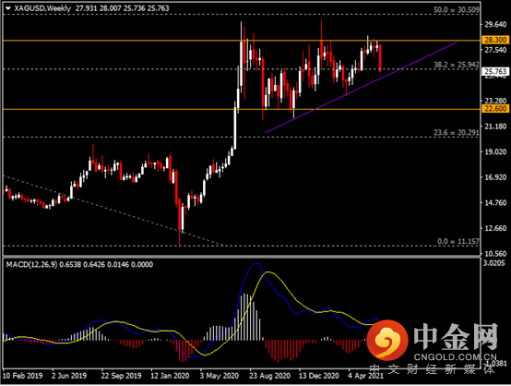Viewport: 511px width, 386px height.
Task: Click the 3 May 2020 date marker
Action: click(x=219, y=376)
